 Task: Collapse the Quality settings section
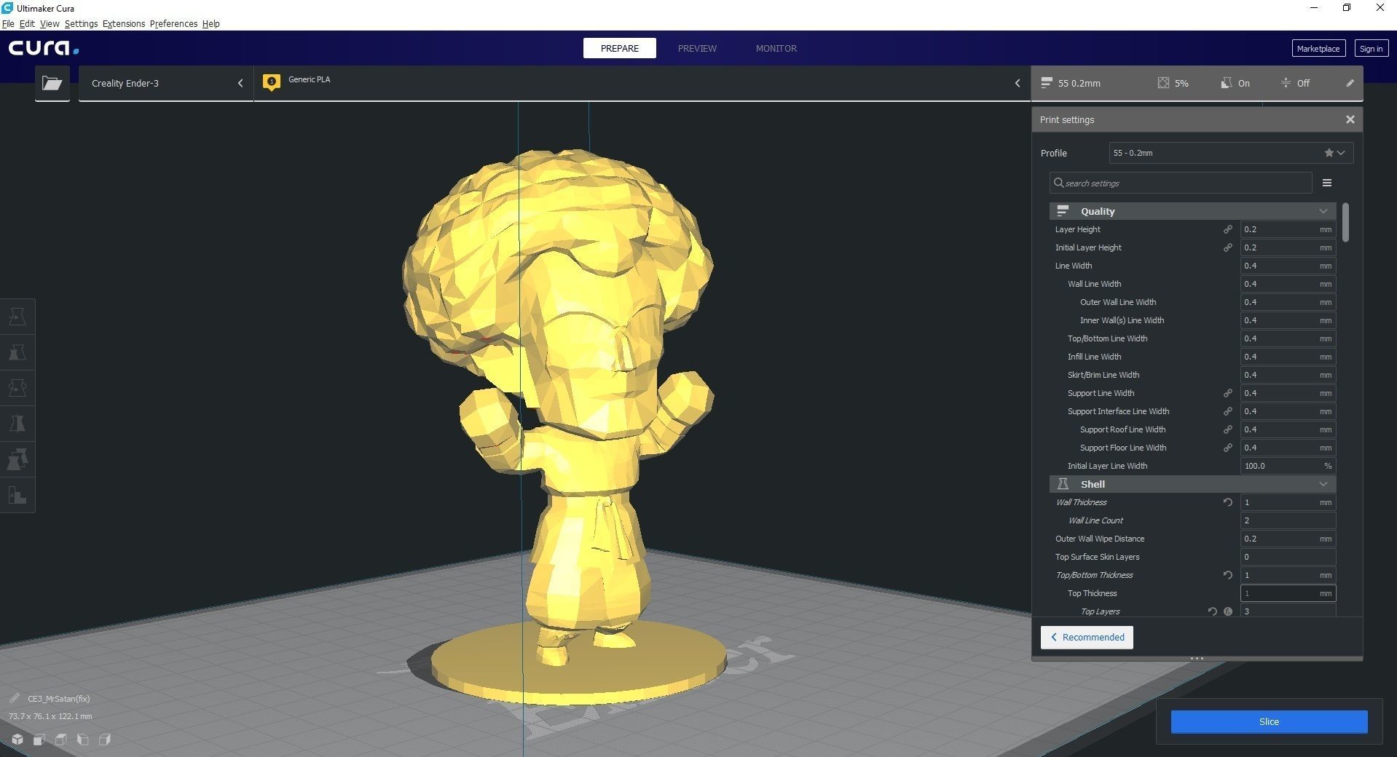tap(1192, 211)
